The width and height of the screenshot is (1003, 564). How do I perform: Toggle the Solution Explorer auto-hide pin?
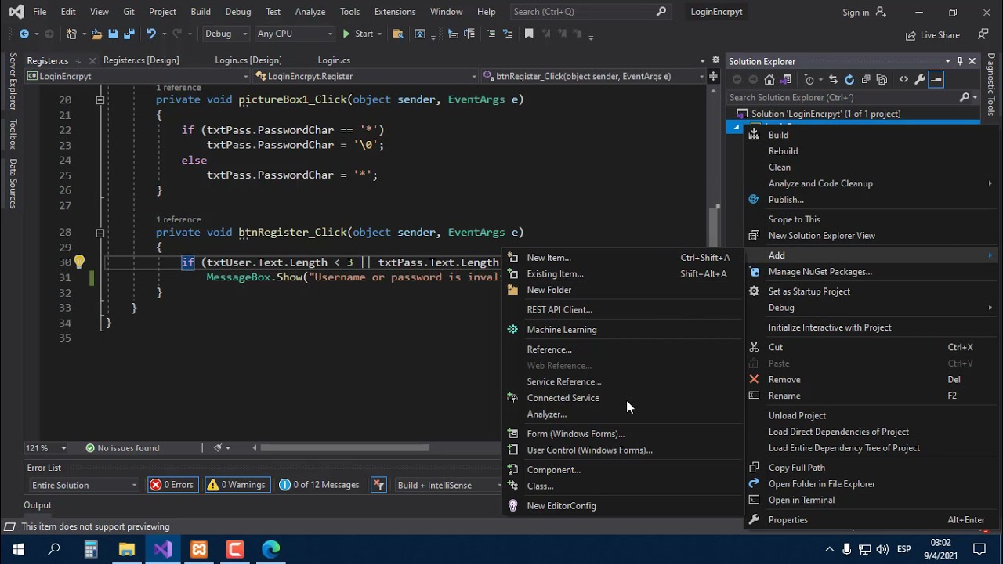coord(960,61)
